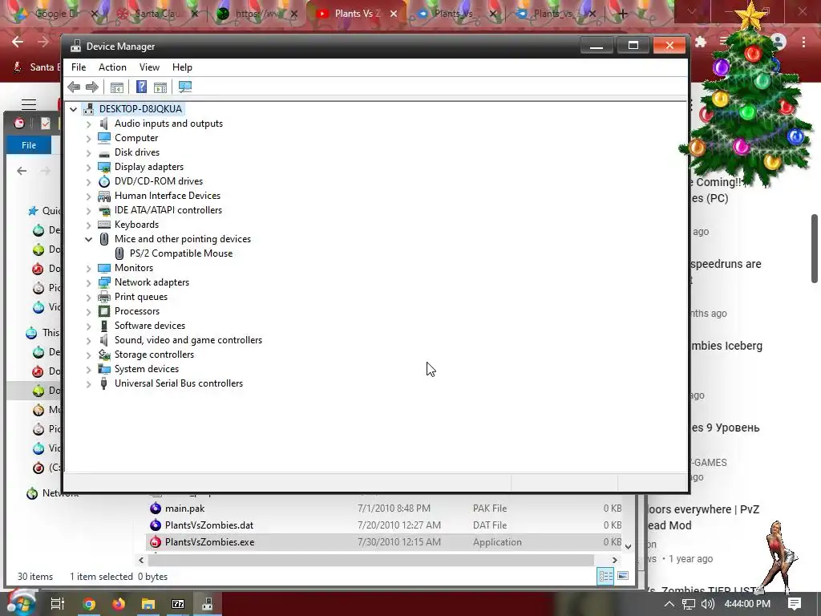Expand the Monitors category
821x616 pixels.
[x=88, y=268]
